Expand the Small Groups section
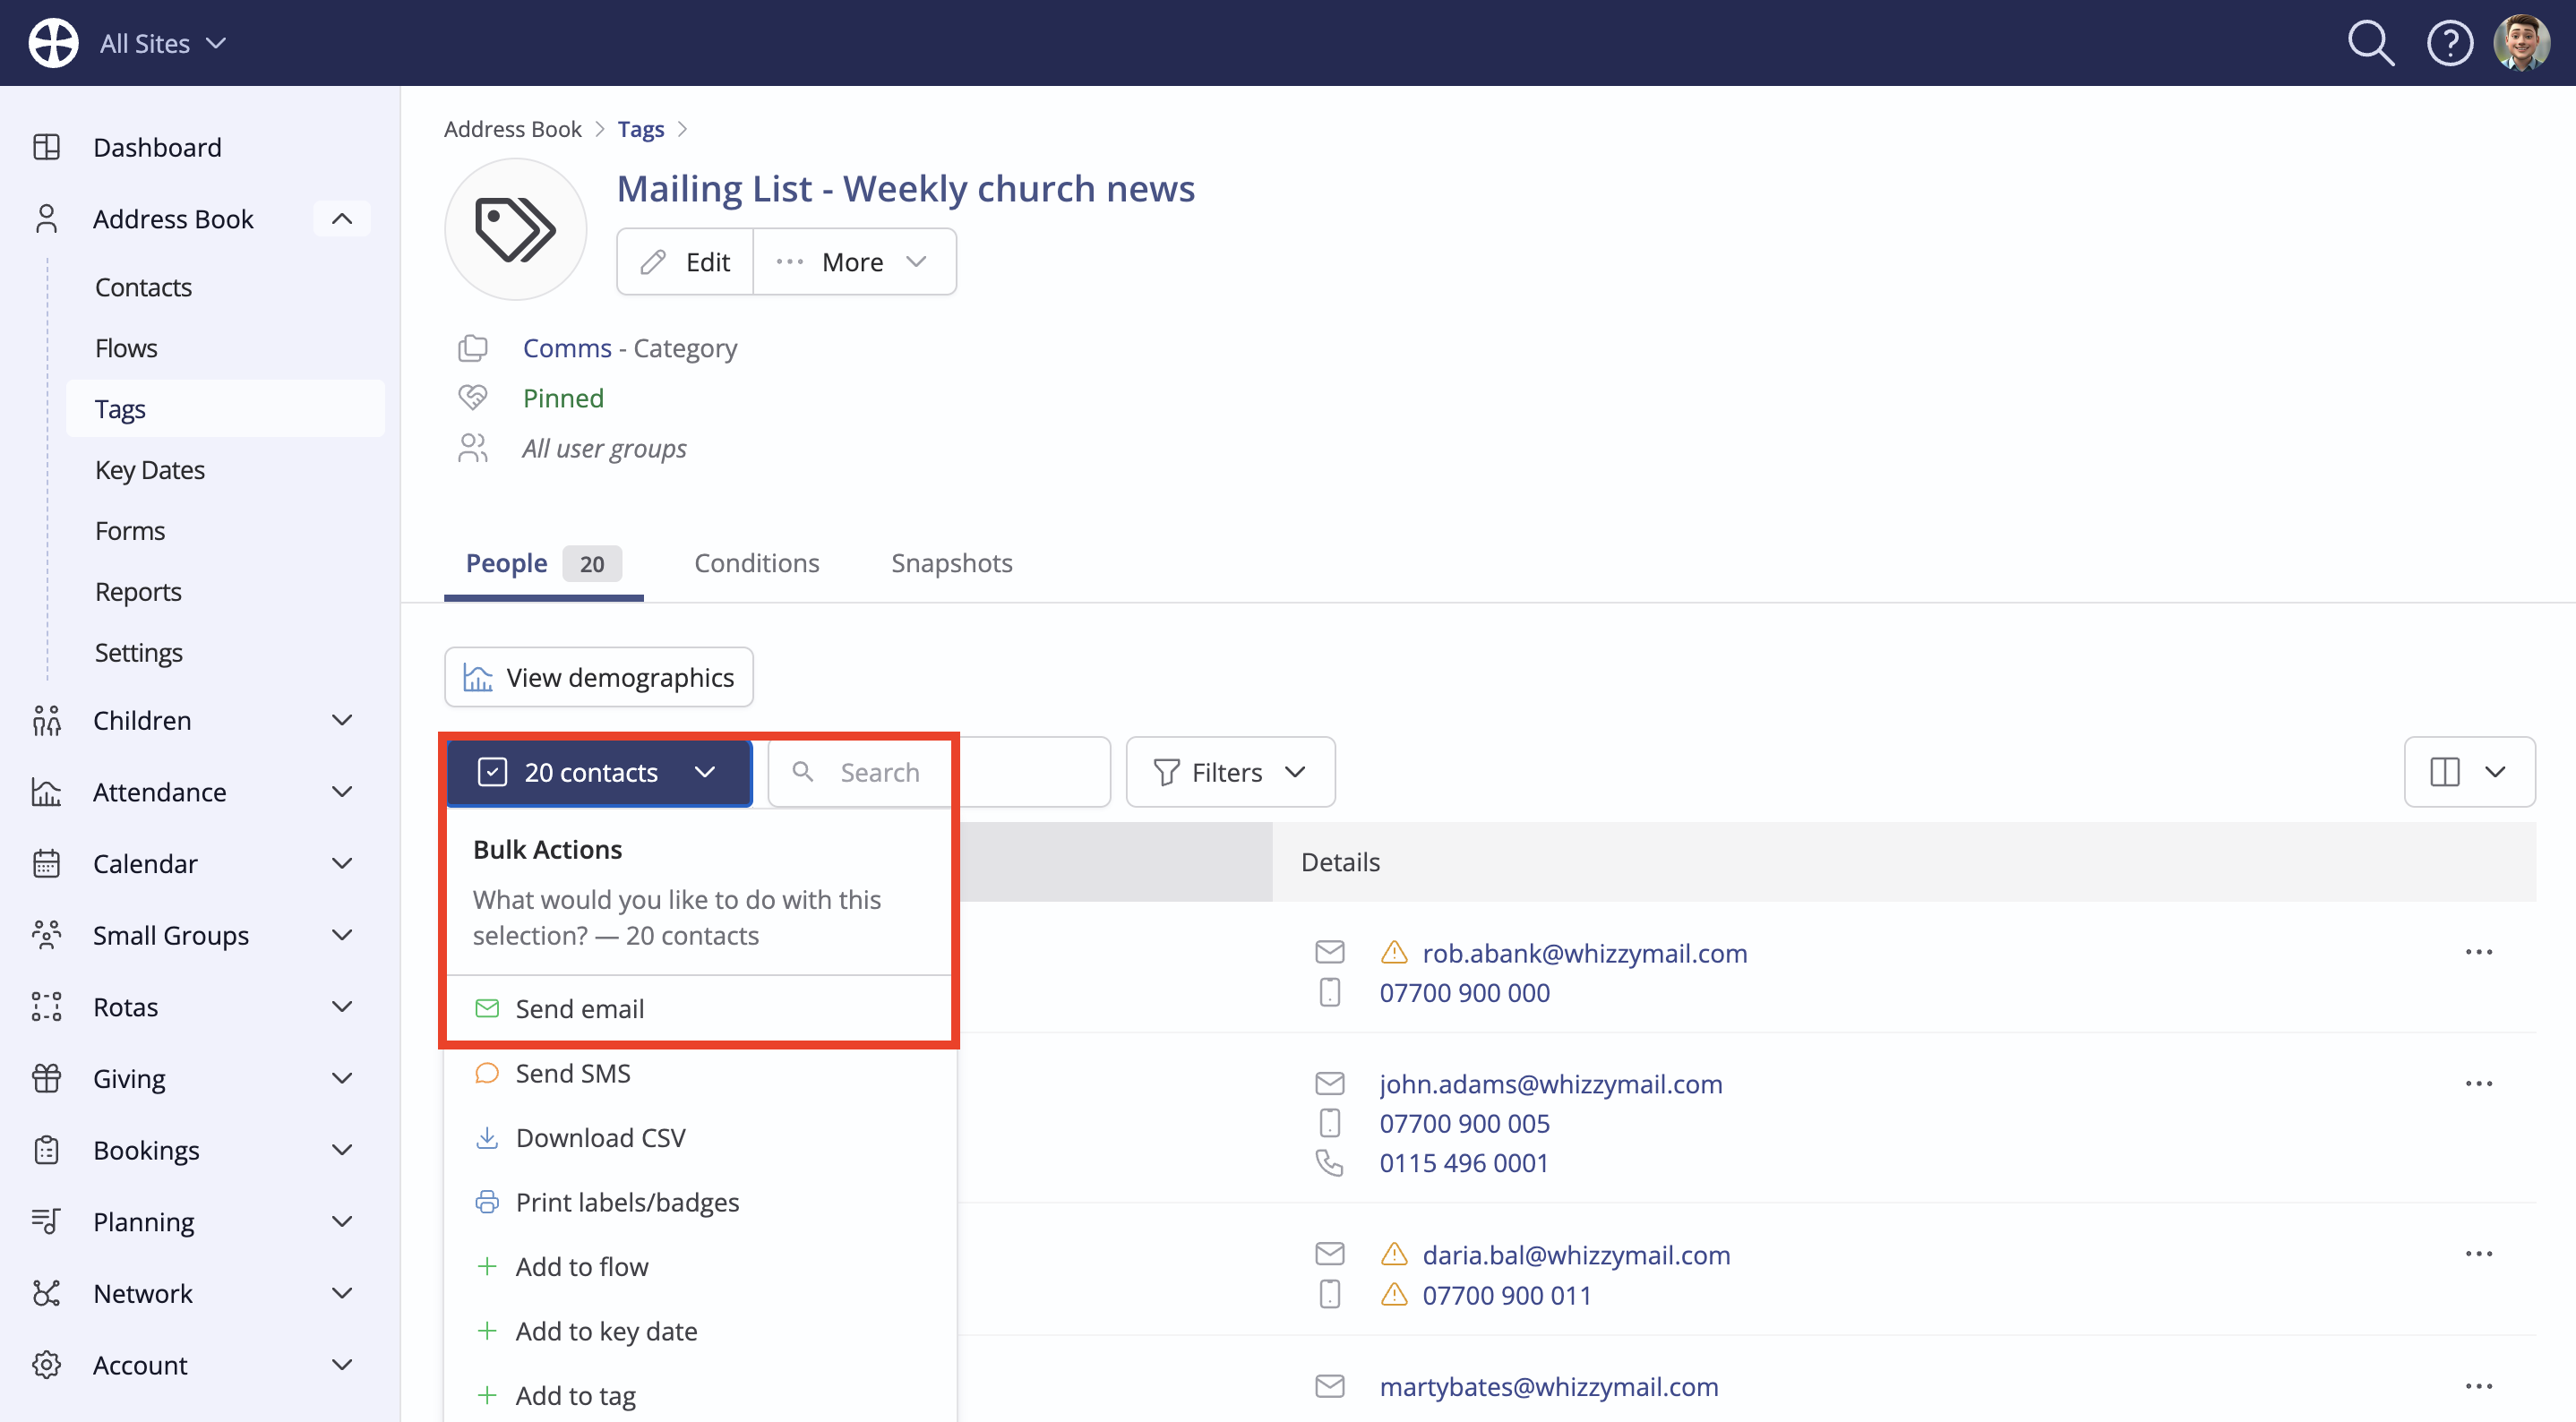The image size is (2576, 1422). pyautogui.click(x=342, y=935)
